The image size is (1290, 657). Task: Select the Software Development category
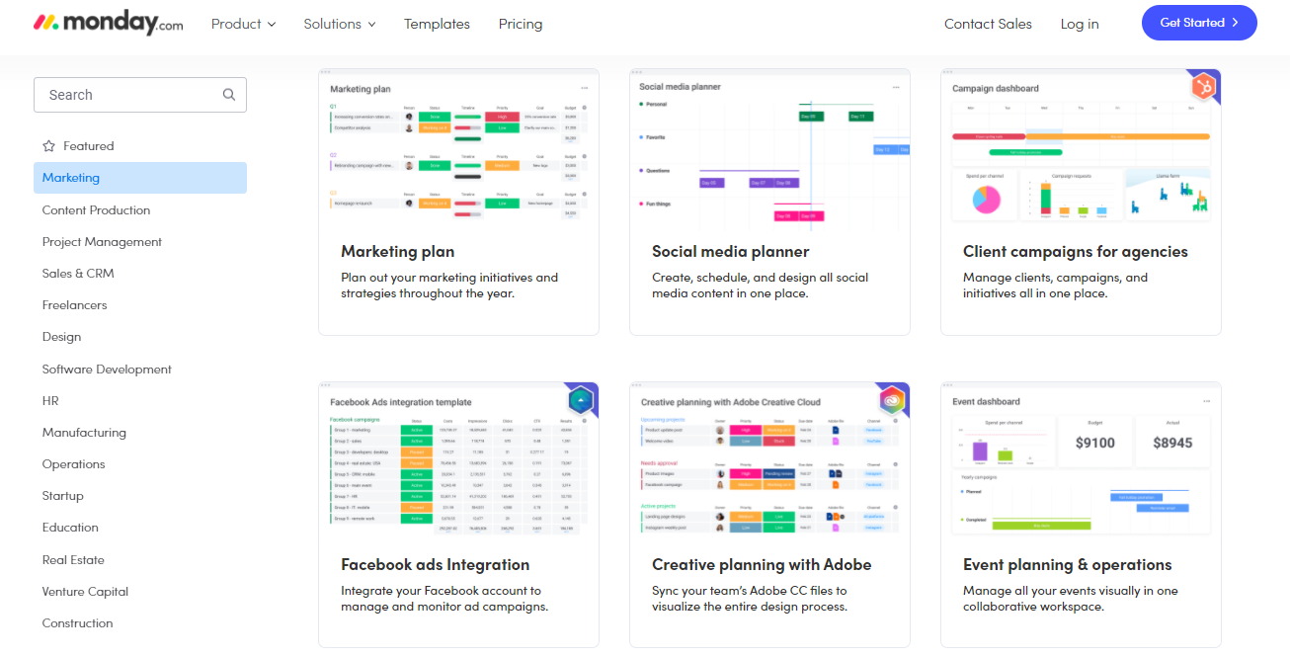(107, 370)
